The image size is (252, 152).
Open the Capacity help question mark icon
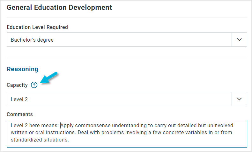(x=34, y=85)
